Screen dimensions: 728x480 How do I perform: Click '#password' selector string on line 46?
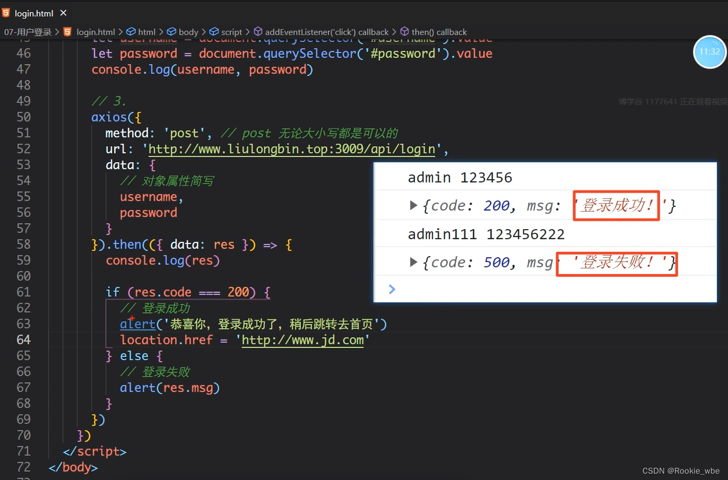(x=403, y=54)
